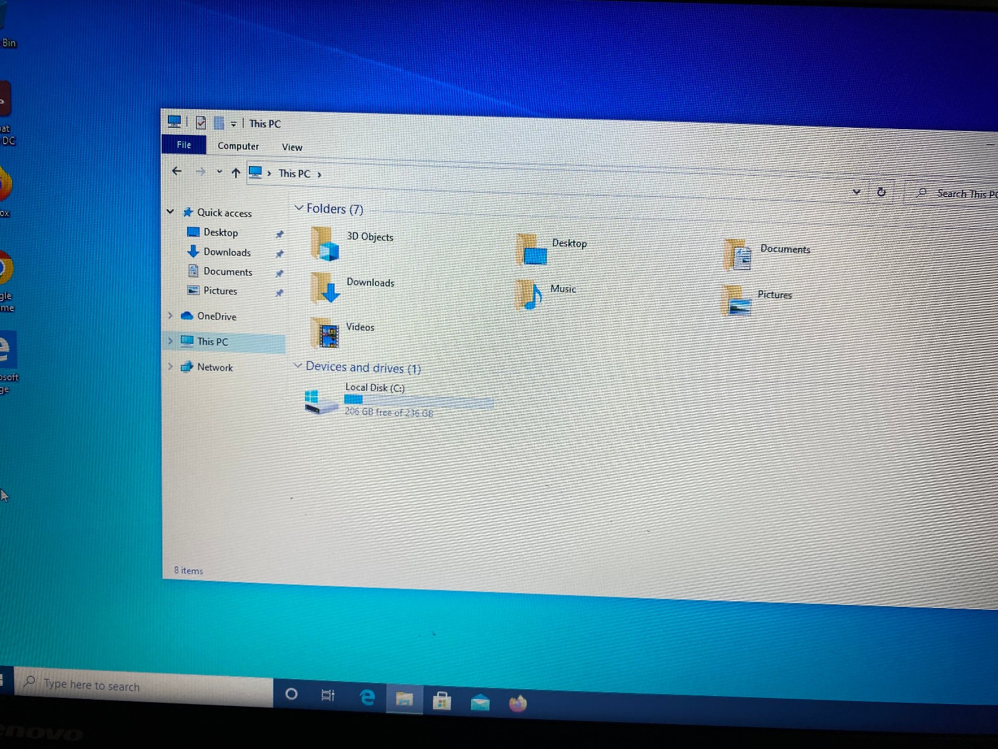Click the chevron after This PC breadcrumb
998x749 pixels.
coord(319,175)
